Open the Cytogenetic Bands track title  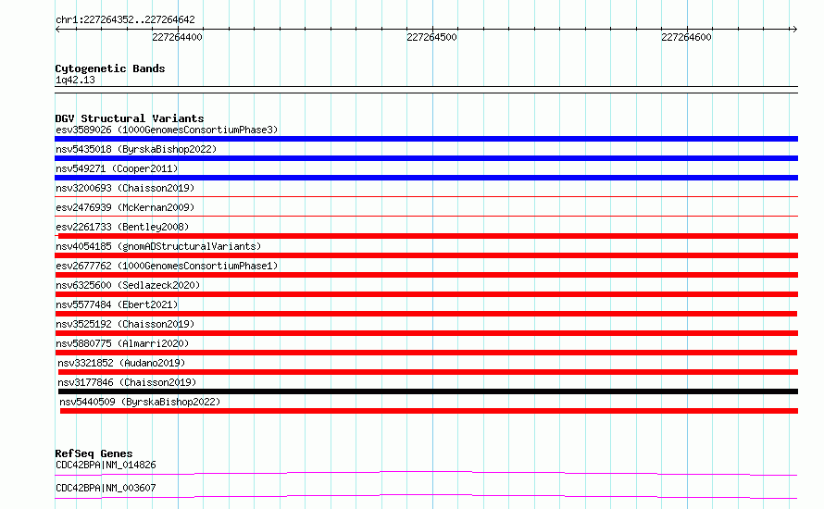110,68
